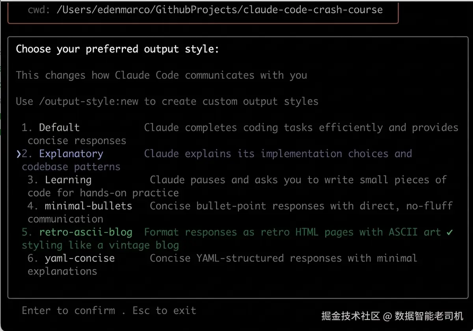Click description 'Concise YAML-structured responses with minimal'

tap(283, 258)
